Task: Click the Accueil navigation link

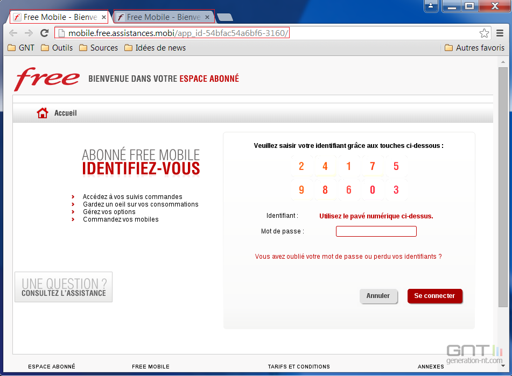Action: pyautogui.click(x=66, y=113)
